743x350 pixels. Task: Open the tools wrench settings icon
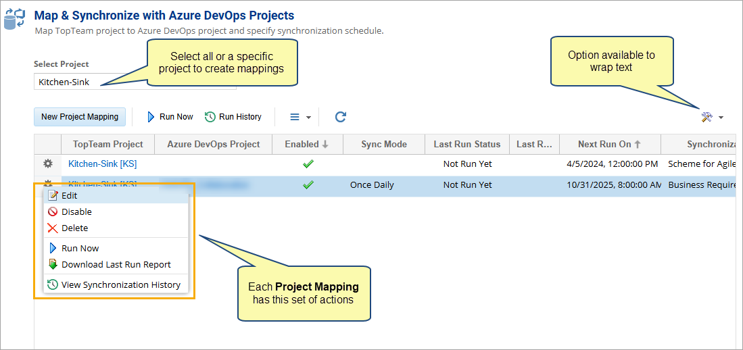[706, 117]
